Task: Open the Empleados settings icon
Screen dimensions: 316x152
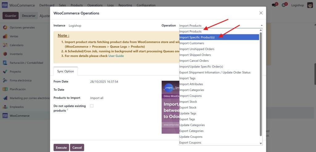Action: 5,107
